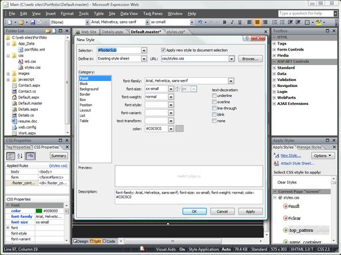Open the Task Panes menu
This screenshot has width=341, height=255.
[153, 14]
